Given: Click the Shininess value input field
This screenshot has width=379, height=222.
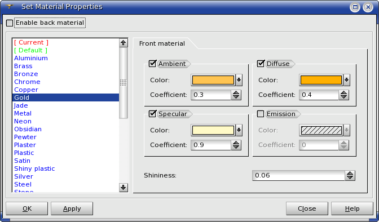Looking at the screenshot, I should pos(298,175).
